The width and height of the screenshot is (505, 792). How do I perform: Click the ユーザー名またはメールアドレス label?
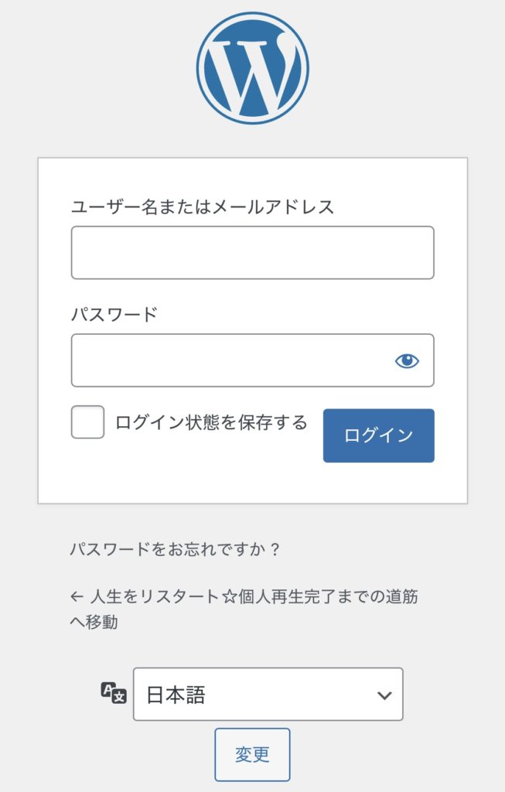coord(203,207)
